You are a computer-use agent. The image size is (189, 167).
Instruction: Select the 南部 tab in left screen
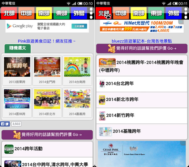[x=44, y=13]
